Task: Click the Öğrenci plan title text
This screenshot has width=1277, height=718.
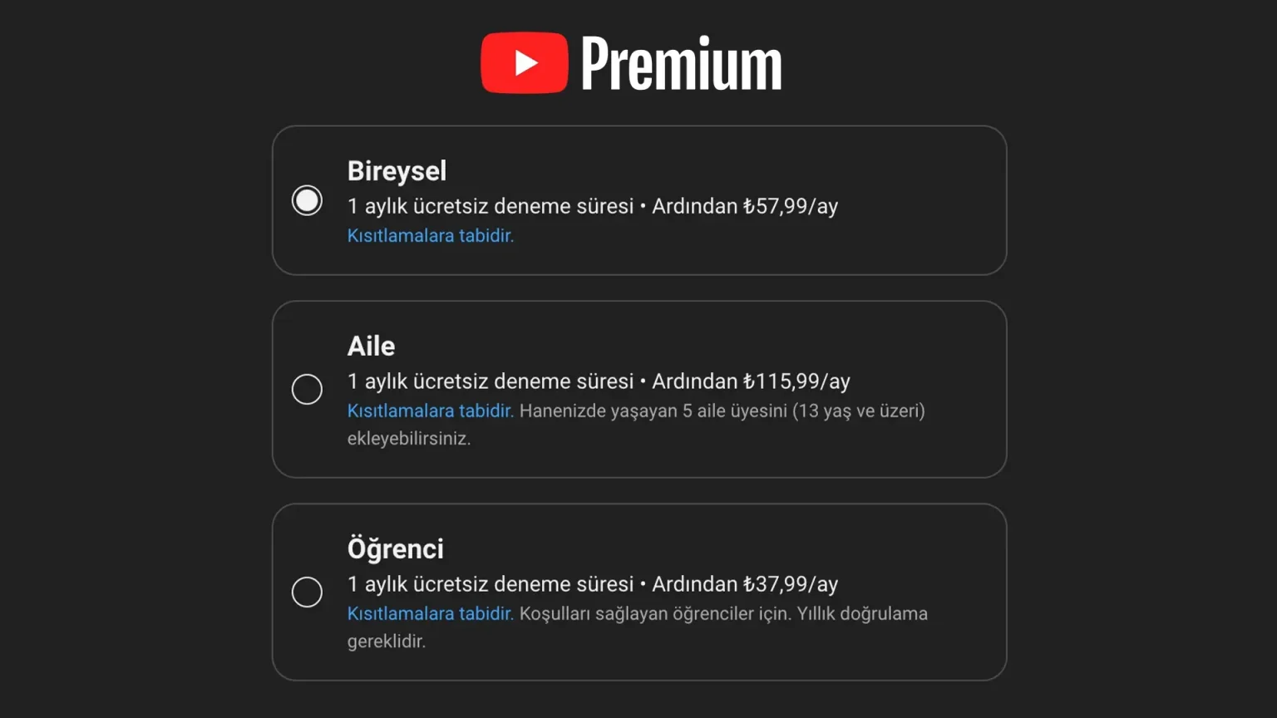Action: 395,548
